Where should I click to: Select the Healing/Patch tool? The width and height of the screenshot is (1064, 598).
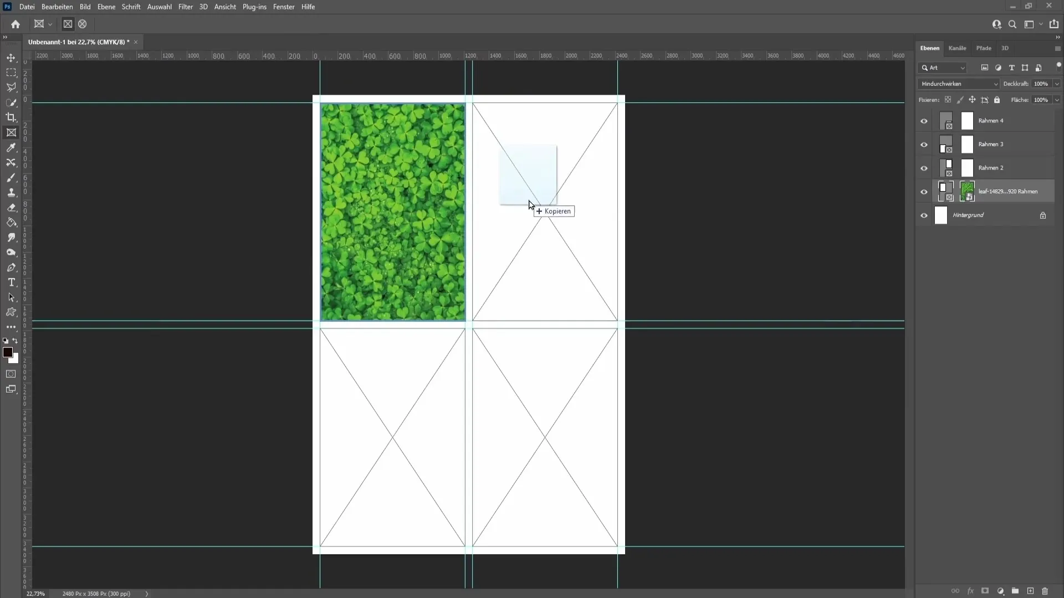[11, 162]
